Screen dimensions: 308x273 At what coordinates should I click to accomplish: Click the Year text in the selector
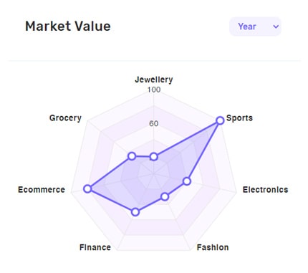click(247, 27)
